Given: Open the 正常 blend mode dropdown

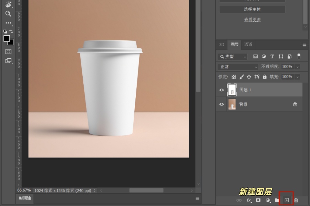Looking at the screenshot, I should [x=238, y=67].
